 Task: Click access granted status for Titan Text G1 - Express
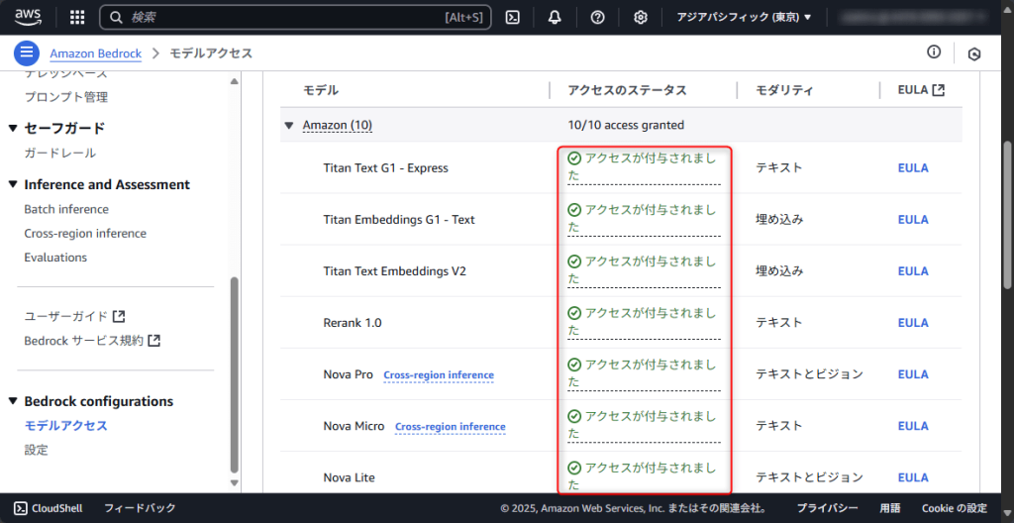pos(643,167)
